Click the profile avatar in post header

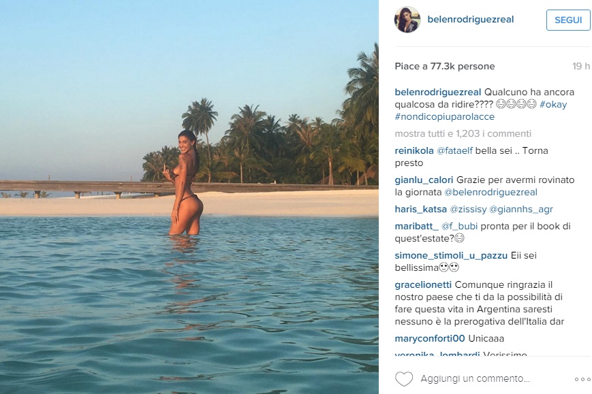(x=407, y=20)
